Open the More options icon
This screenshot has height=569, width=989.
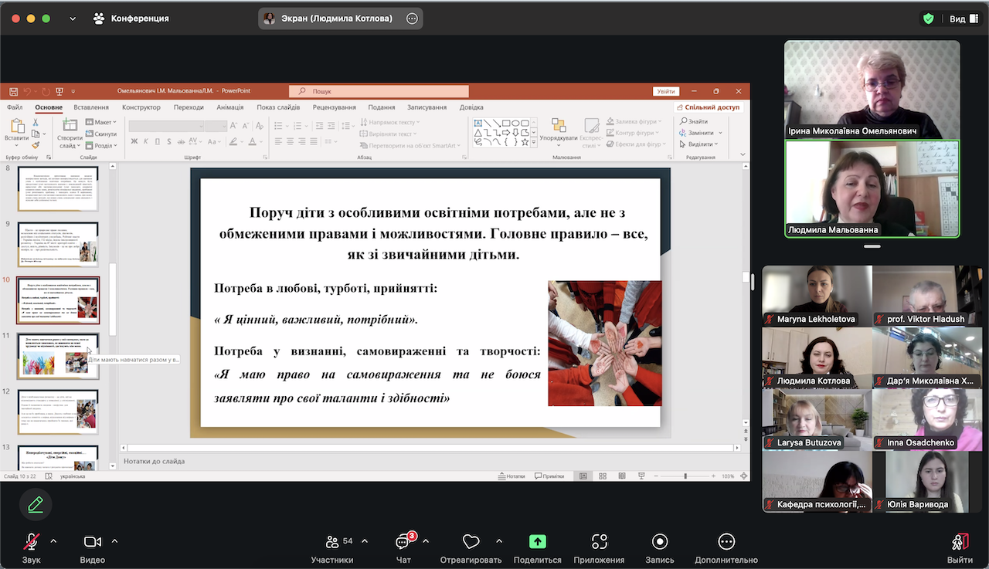[x=726, y=542]
